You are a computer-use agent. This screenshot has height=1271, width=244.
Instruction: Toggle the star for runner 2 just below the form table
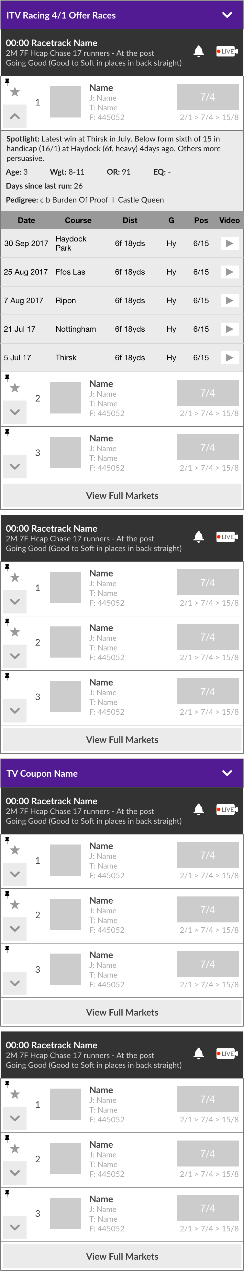15,388
